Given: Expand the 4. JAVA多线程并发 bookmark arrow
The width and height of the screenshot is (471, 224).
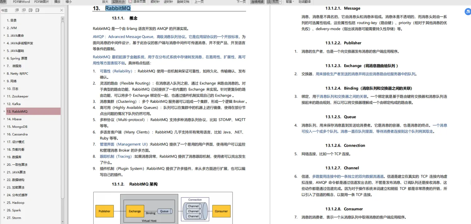Looking at the screenshot, I should click(x=4, y=43).
